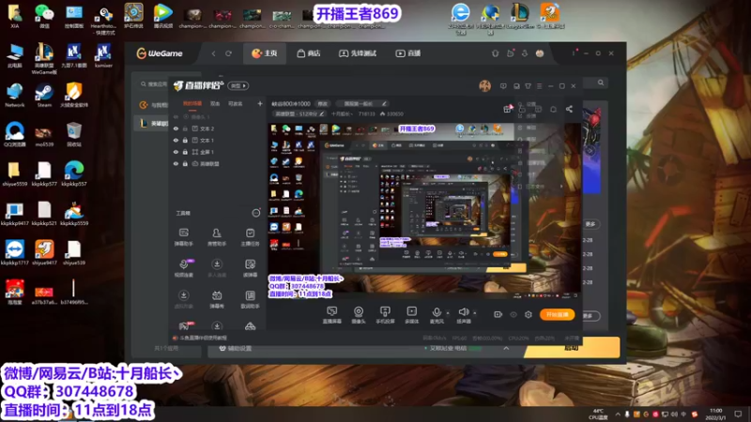Open the 房管助手 tool

217,237
